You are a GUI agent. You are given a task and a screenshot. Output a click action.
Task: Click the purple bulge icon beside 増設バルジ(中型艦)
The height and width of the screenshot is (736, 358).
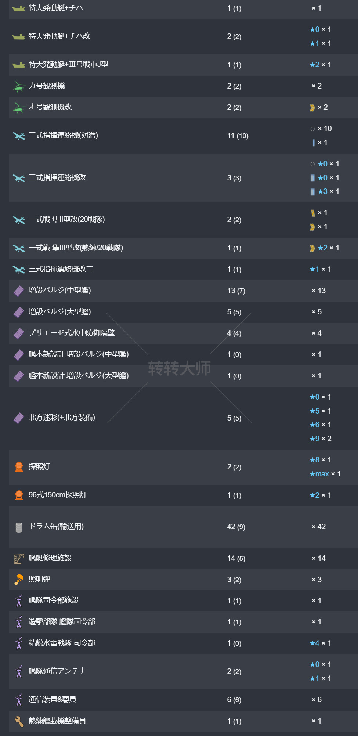(x=19, y=291)
